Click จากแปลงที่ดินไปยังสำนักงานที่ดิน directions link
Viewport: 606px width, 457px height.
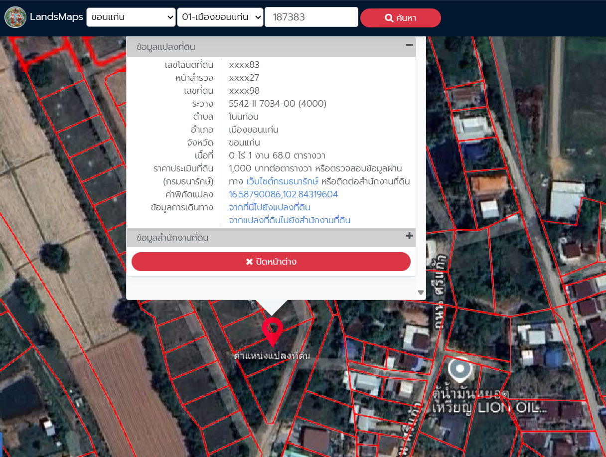pyautogui.click(x=290, y=220)
